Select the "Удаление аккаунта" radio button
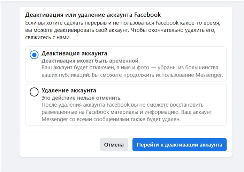This screenshot has height=172, width=244. tap(34, 92)
